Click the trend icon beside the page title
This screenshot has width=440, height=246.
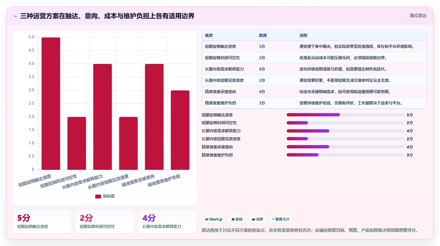click(15, 16)
